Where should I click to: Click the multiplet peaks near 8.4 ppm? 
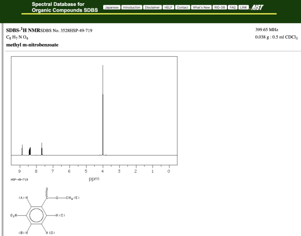click(x=30, y=151)
